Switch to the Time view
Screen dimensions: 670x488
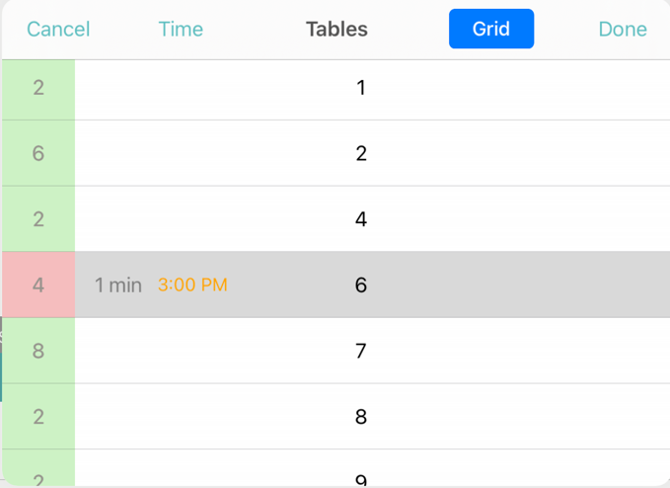tap(181, 29)
